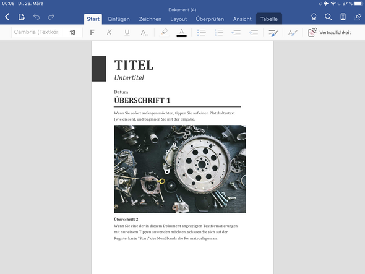Switch to the Zeichnen tab
This screenshot has height=274, width=365.
tap(150, 19)
